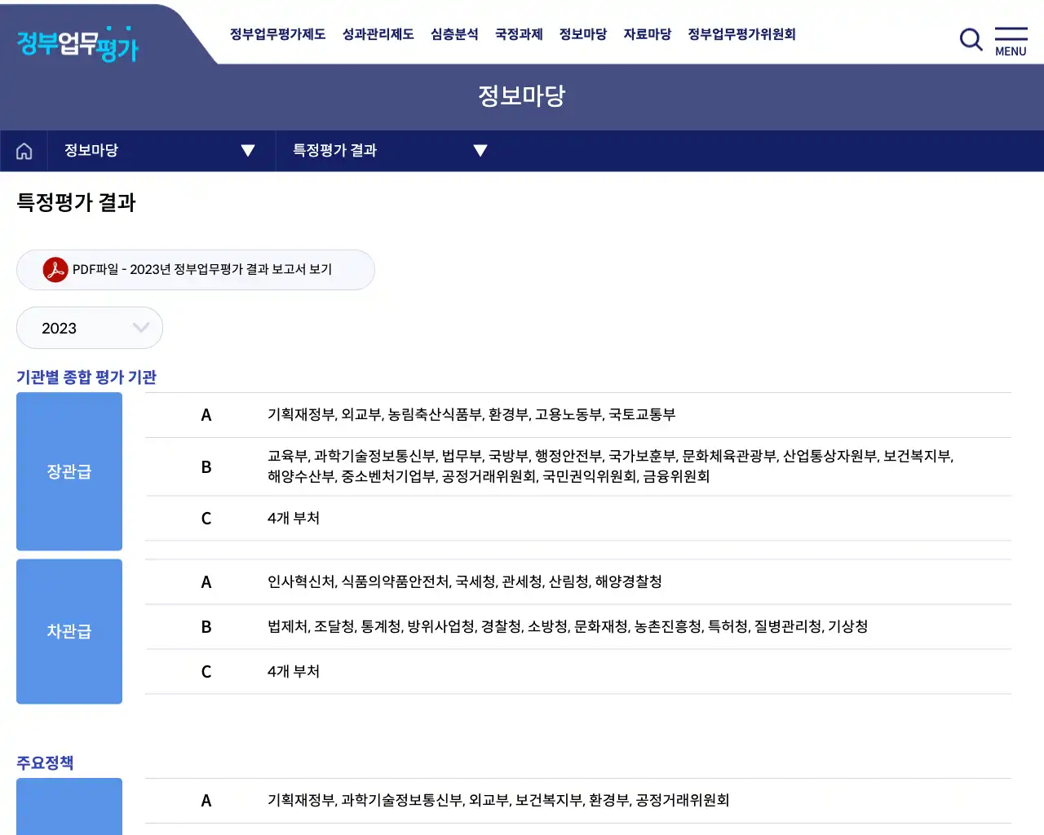Open 심층분석 menu

click(x=454, y=34)
